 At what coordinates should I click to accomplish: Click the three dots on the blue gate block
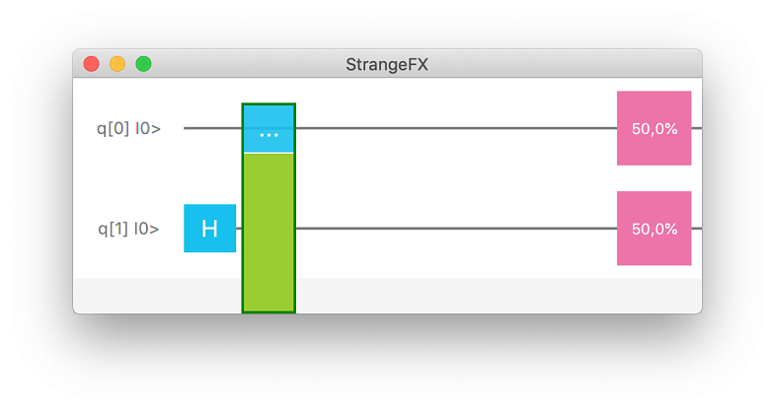click(x=269, y=134)
